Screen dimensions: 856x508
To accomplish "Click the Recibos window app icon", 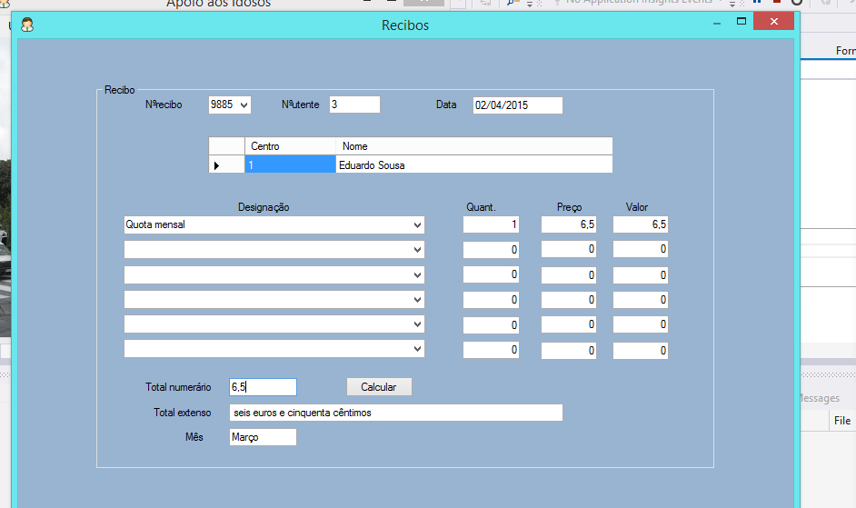I will [27, 25].
